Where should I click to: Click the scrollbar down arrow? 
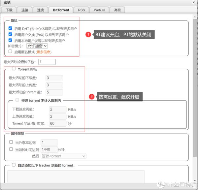tap(195, 180)
